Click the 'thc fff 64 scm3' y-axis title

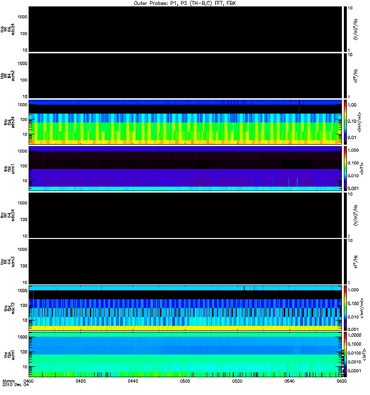click(x=7, y=262)
